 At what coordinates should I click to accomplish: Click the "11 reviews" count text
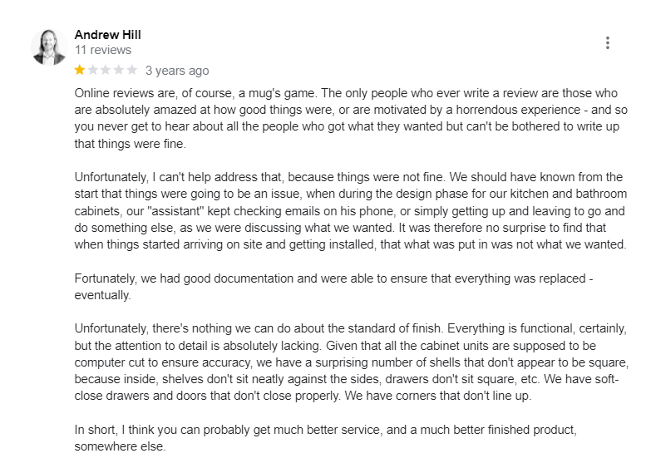[x=103, y=50]
